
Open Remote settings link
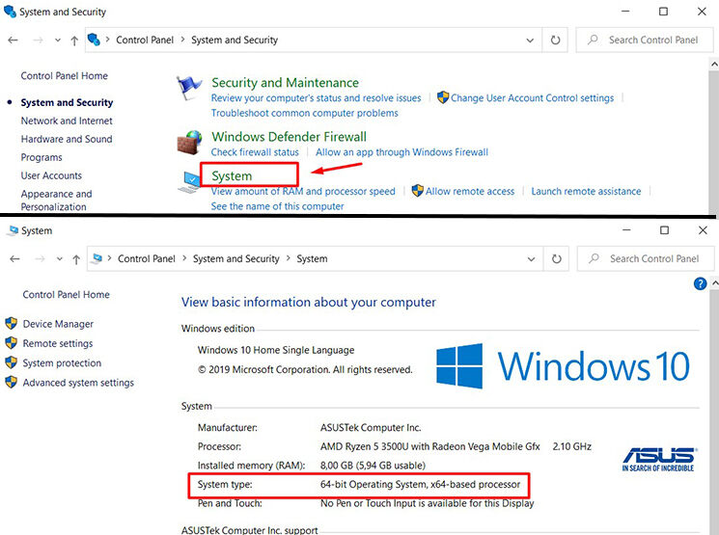[x=58, y=343]
